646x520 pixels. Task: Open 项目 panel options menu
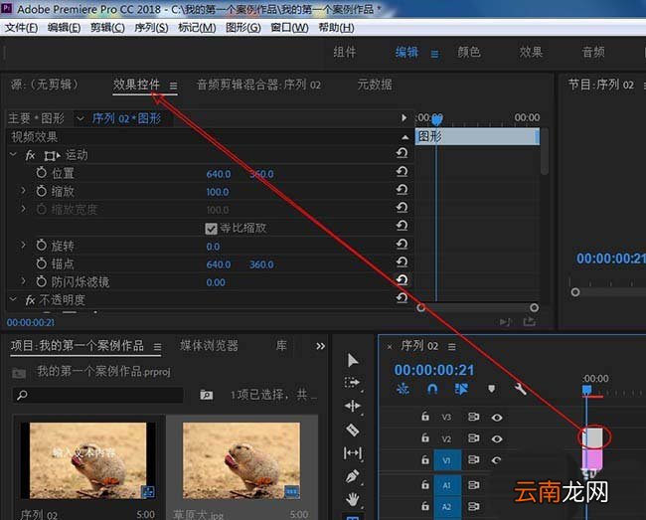[157, 347]
